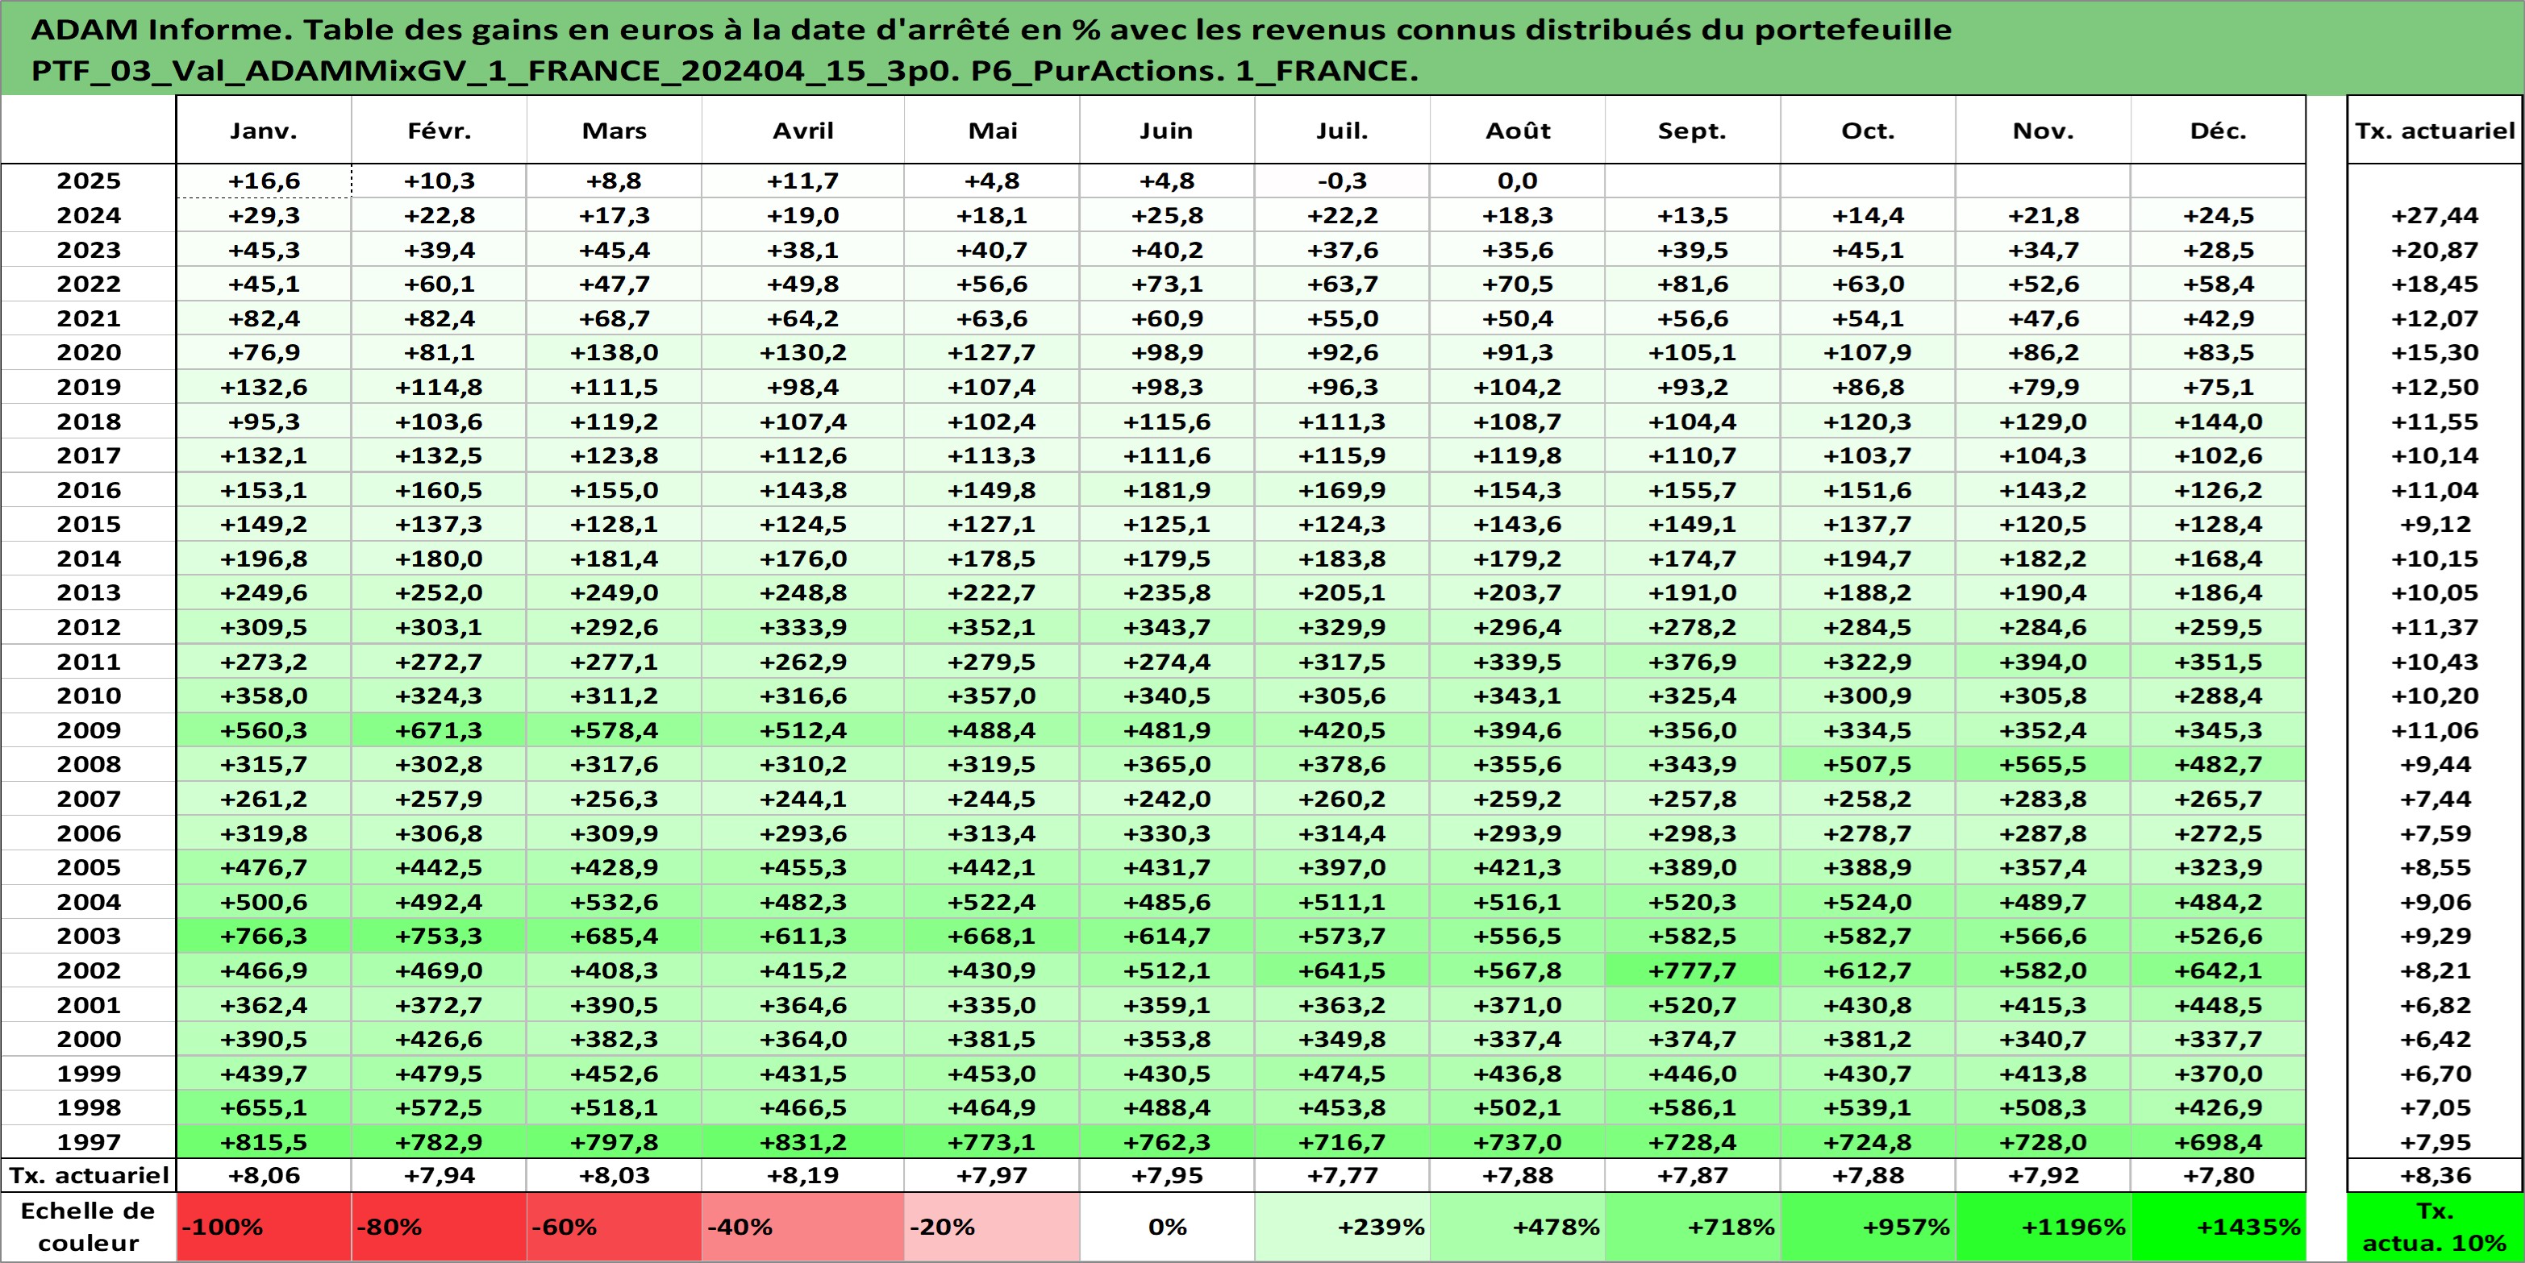Click the 'Mars' column header
Viewport: 2525px width, 1263px height.
615,131
